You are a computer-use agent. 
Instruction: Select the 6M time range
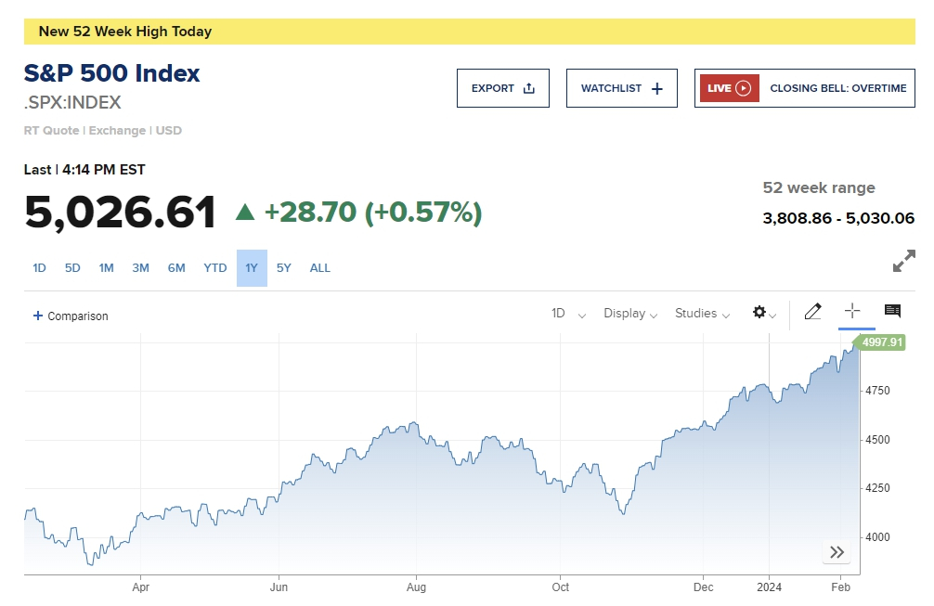coord(176,268)
